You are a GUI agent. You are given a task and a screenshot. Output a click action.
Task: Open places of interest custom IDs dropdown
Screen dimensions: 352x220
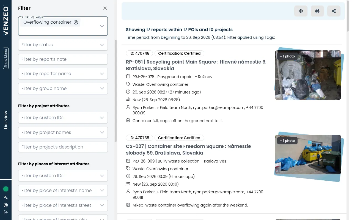pyautogui.click(x=63, y=176)
